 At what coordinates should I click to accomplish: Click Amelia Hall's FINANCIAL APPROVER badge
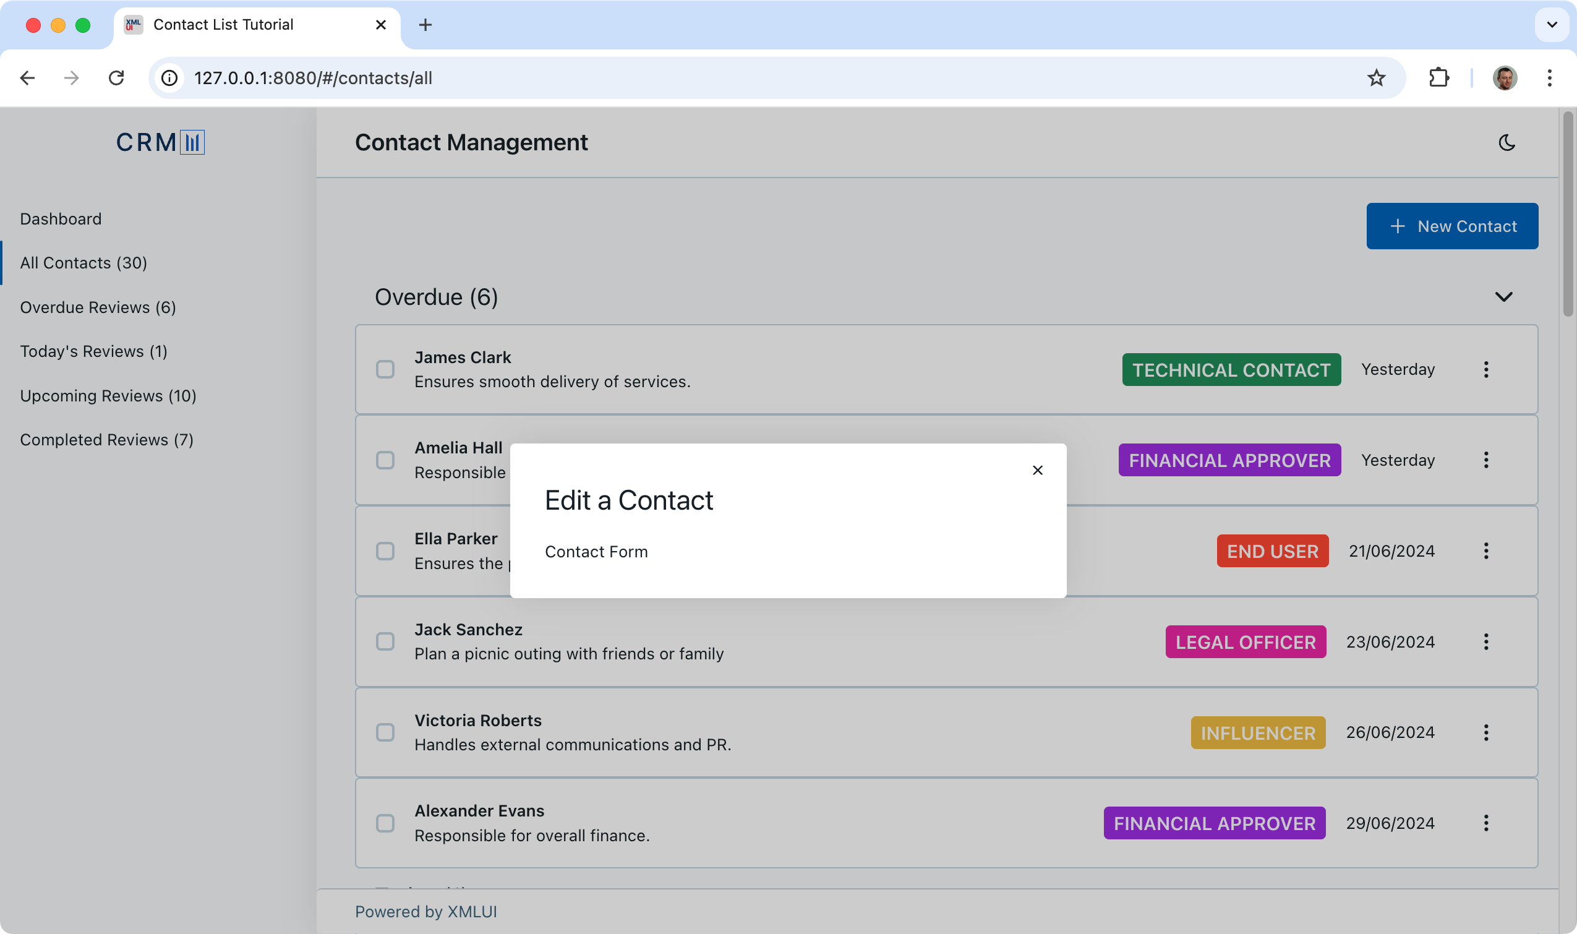1229,460
